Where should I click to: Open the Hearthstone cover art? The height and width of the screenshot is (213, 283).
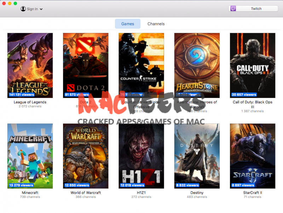pos(197,65)
